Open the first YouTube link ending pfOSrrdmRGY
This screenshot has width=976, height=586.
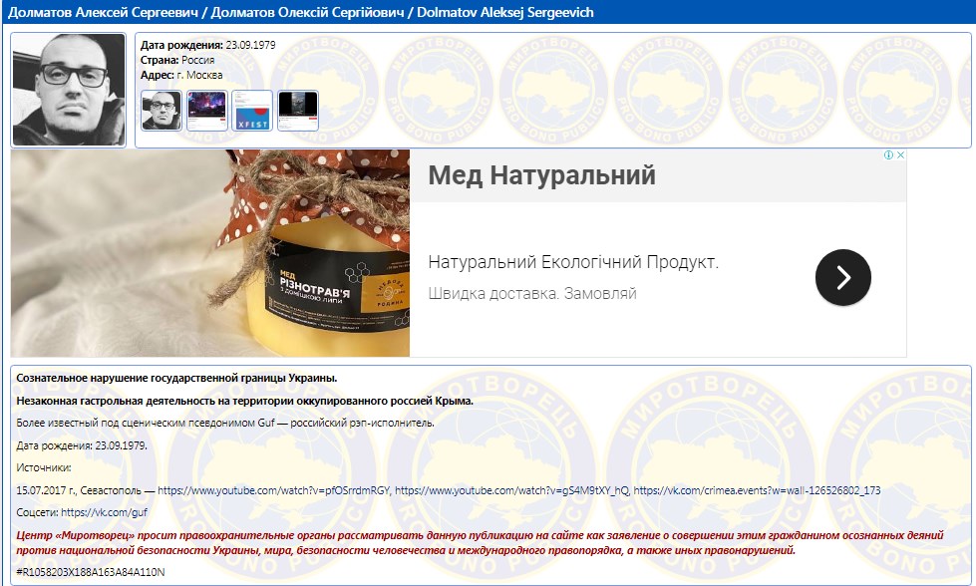pyautogui.click(x=274, y=490)
